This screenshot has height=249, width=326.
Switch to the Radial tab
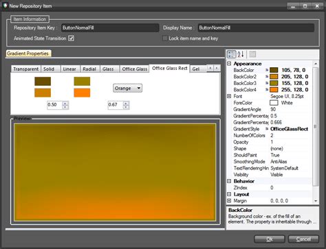point(89,69)
